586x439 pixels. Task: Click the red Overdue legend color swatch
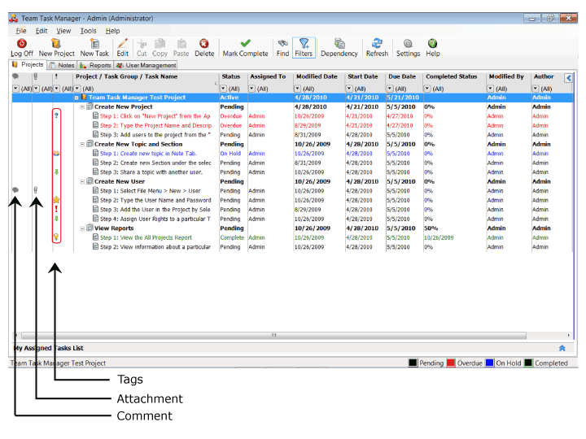pyautogui.click(x=450, y=363)
